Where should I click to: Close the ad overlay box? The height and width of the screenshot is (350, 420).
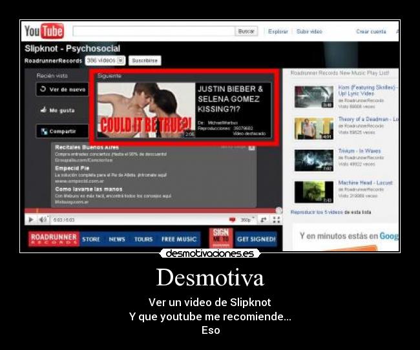251,147
